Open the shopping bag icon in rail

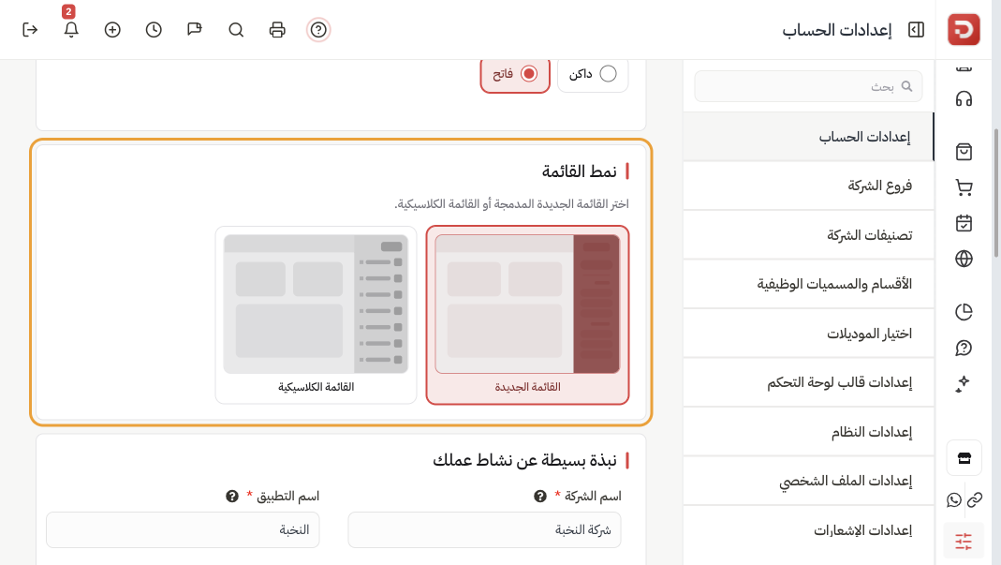pos(964,152)
